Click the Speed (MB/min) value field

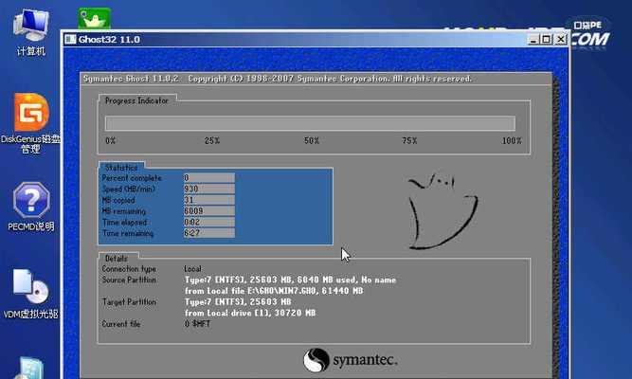tap(208, 189)
